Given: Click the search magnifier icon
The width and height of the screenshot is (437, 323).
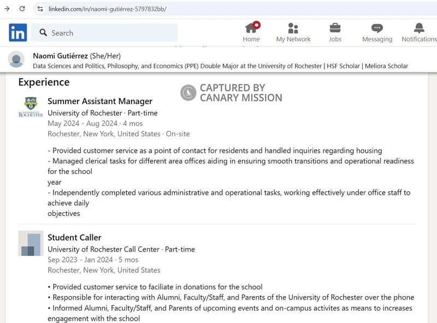Looking at the screenshot, I should (x=43, y=33).
